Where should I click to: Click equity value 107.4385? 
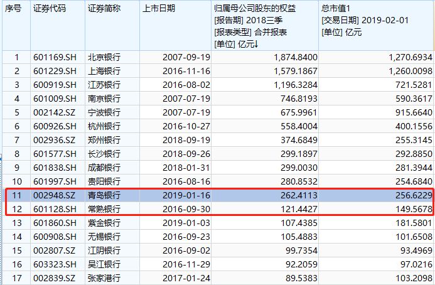click(x=299, y=223)
